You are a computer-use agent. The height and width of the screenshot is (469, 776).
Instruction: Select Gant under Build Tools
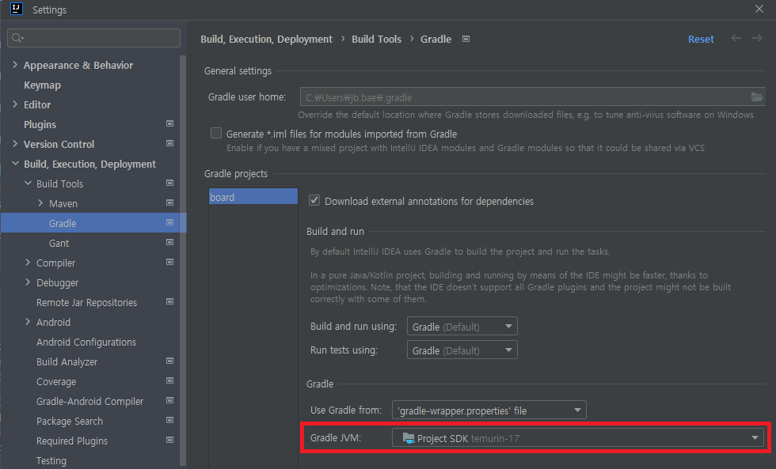coord(59,243)
